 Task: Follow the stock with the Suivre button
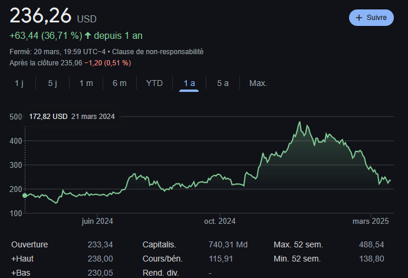[x=371, y=18]
